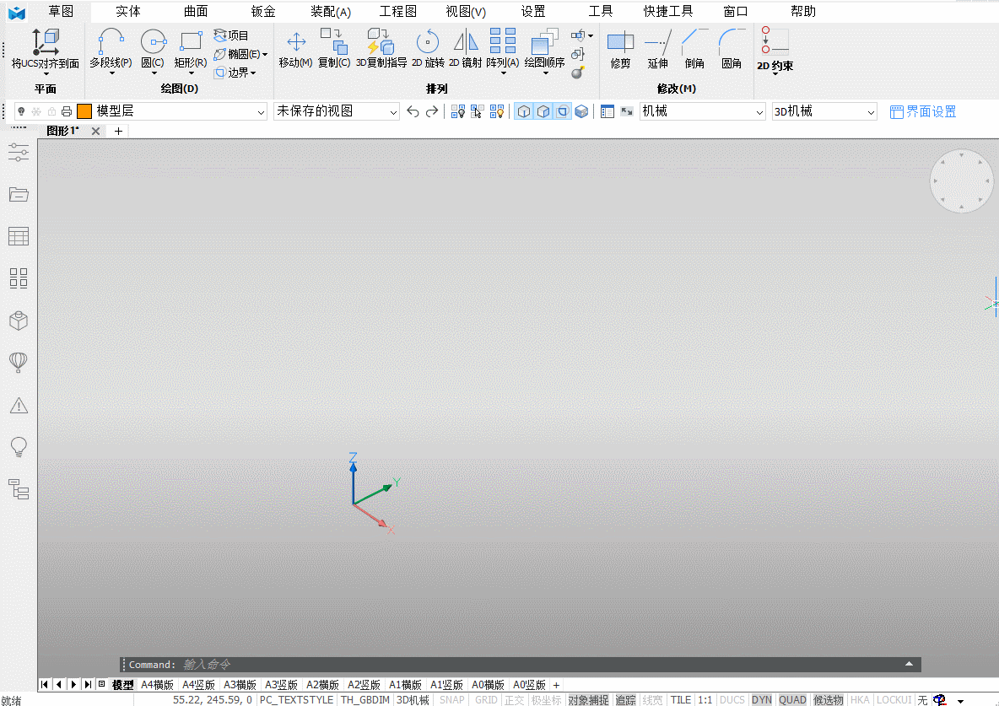Select the Circle (圆) tool
The height and width of the screenshot is (706, 999).
pos(153,48)
